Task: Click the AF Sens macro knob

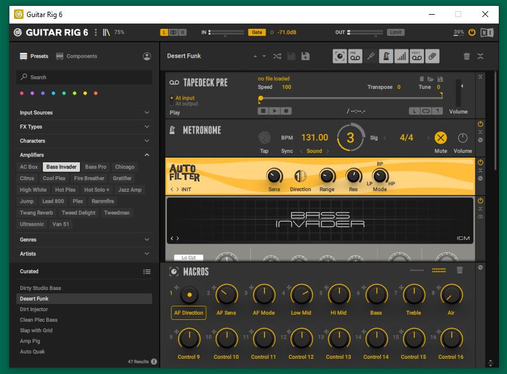Action: click(226, 295)
